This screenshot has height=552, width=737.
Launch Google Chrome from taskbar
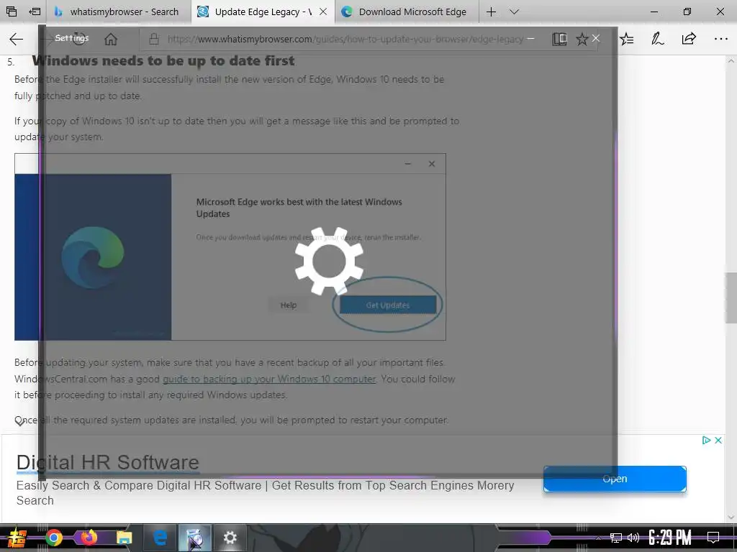pyautogui.click(x=54, y=538)
